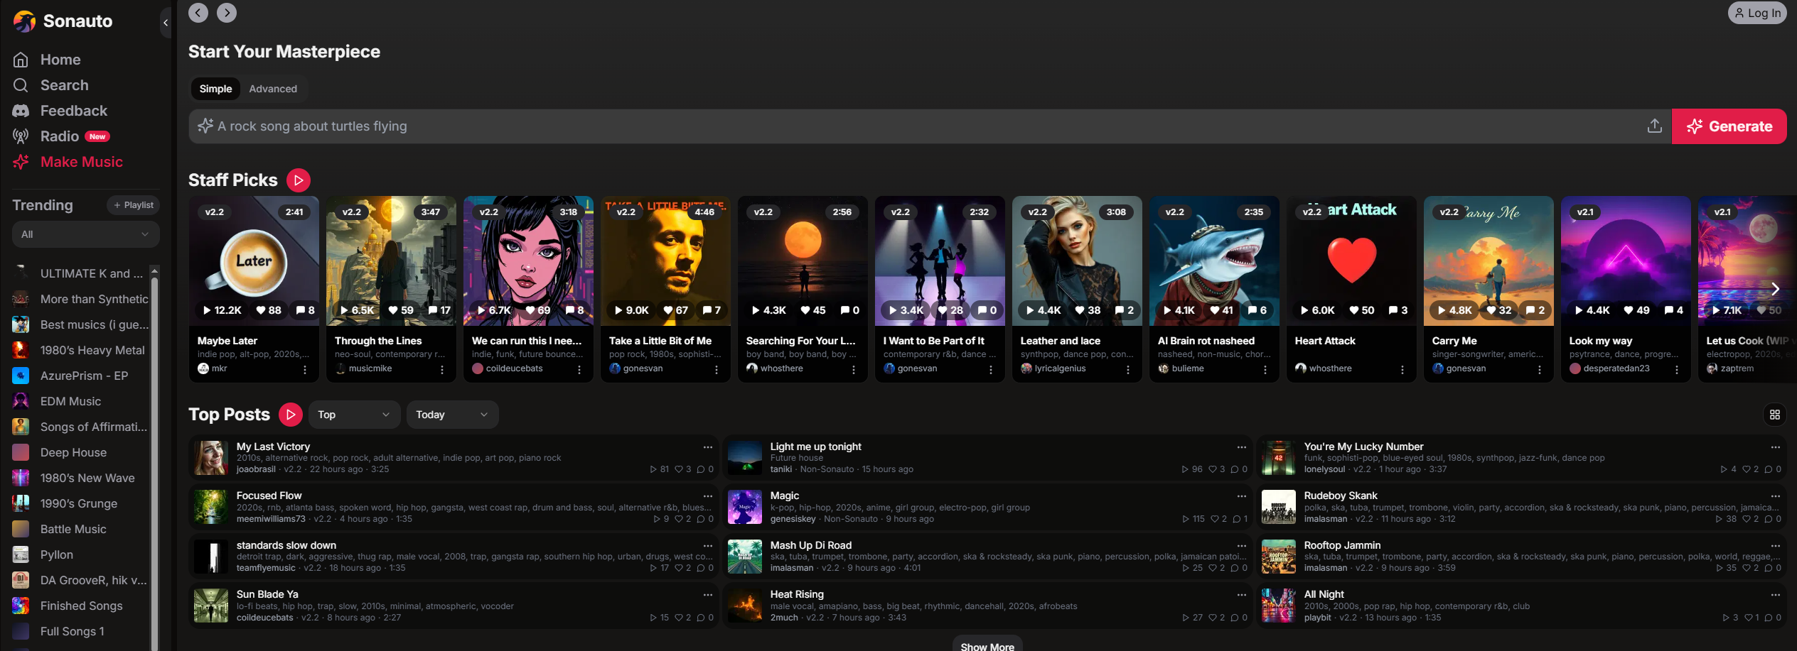Open more options for Sun Blade Ya
Screen dimensions: 1797x651
point(708,595)
